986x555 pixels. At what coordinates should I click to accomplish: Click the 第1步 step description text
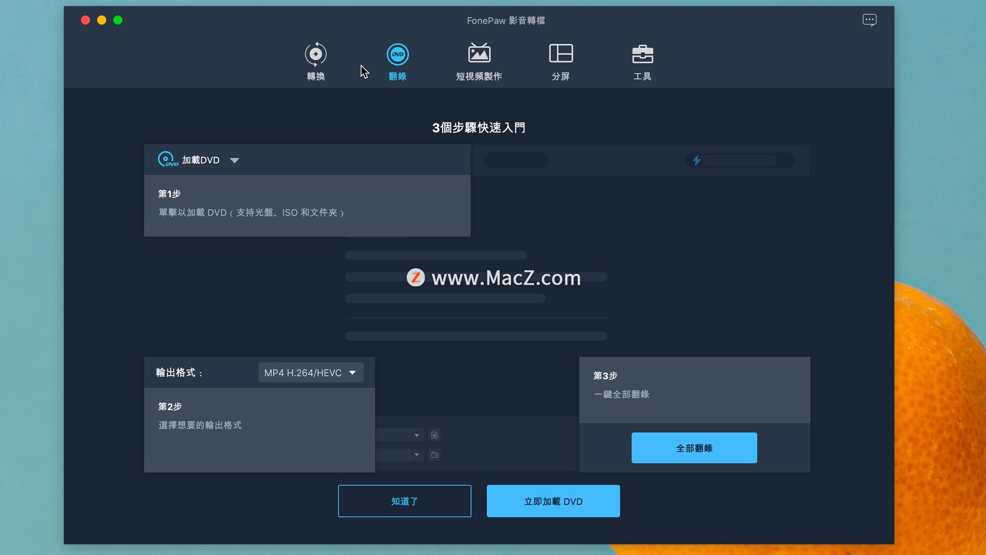pyautogui.click(x=251, y=212)
